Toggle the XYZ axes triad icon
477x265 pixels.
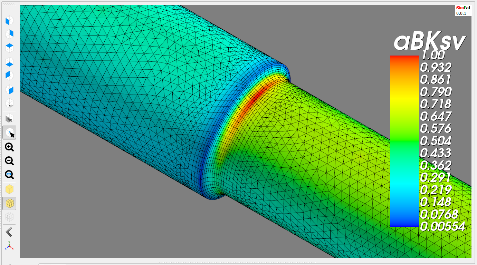pos(9,245)
